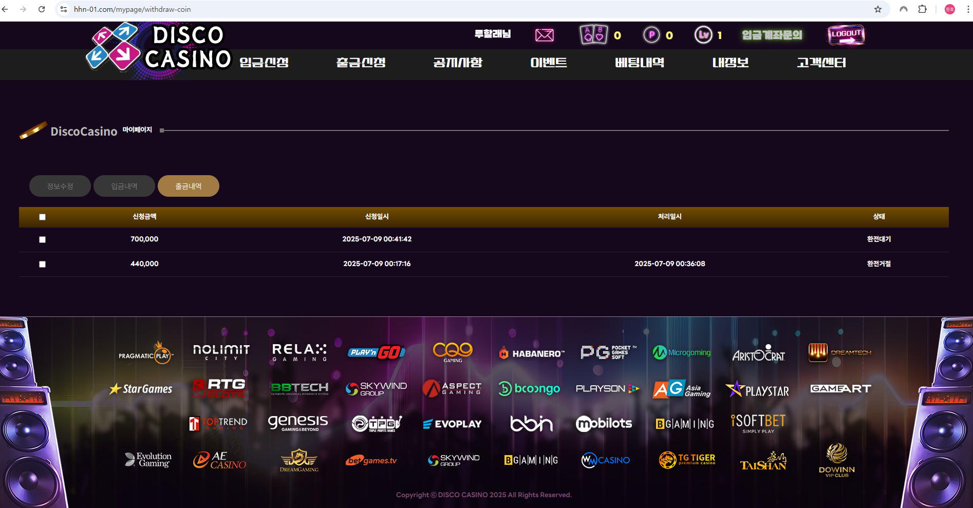The width and height of the screenshot is (973, 508).
Task: Open the 공지사항 menu
Action: [458, 63]
